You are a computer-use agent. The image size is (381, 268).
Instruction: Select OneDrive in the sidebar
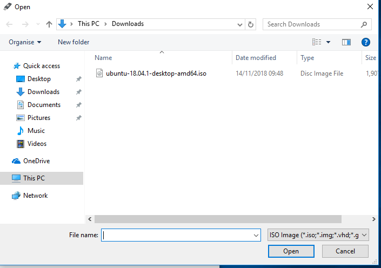[36, 161]
